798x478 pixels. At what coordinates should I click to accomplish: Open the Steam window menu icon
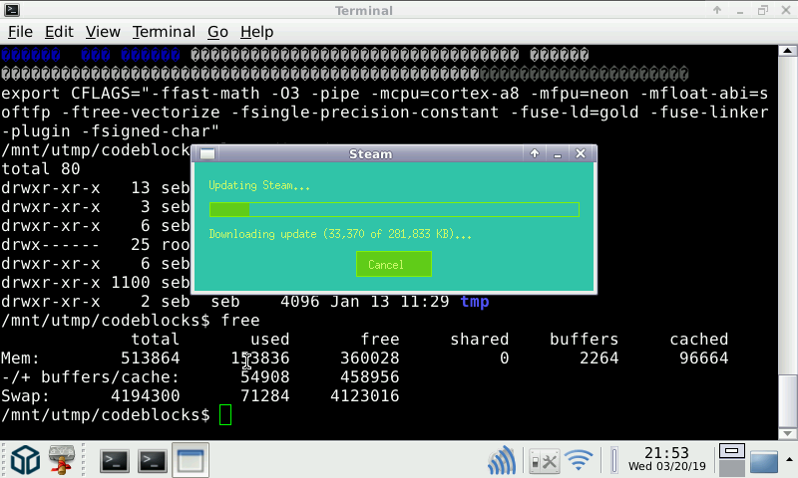point(207,154)
